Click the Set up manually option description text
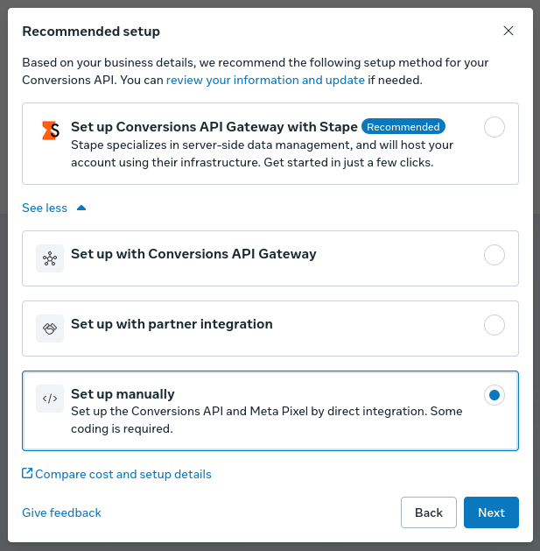 click(x=266, y=420)
